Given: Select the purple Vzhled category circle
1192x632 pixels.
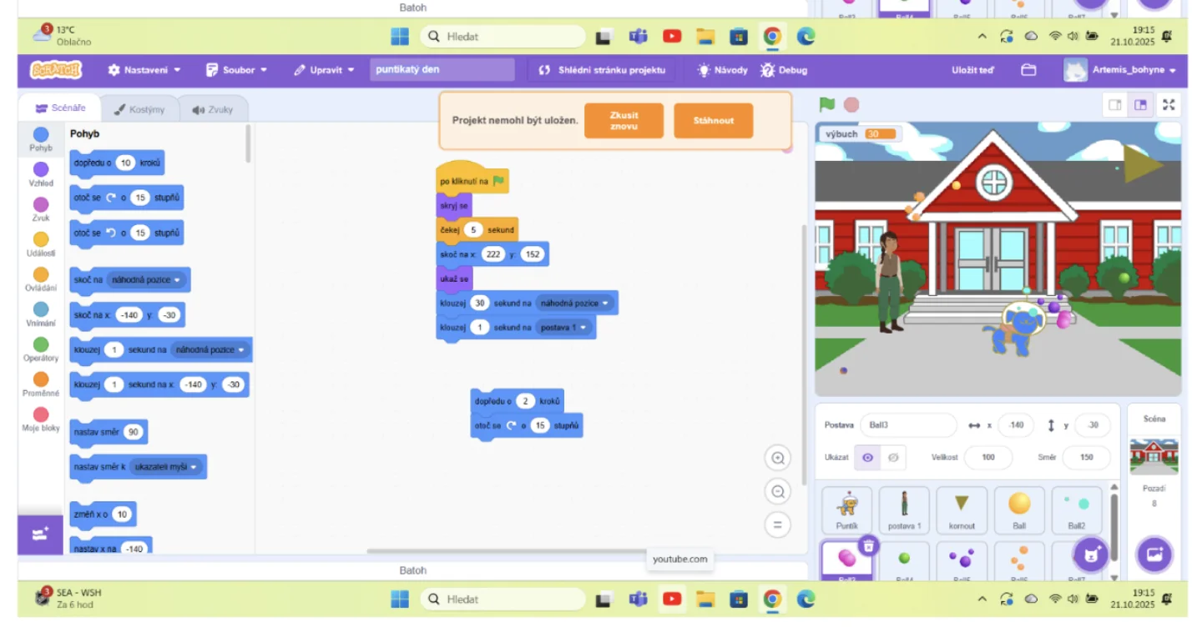Looking at the screenshot, I should (41, 170).
